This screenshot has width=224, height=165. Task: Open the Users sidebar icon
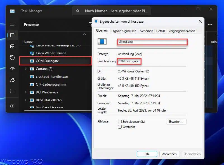(x=12, y=80)
